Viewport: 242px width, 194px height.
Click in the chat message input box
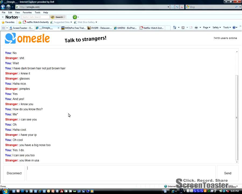coord(121,173)
